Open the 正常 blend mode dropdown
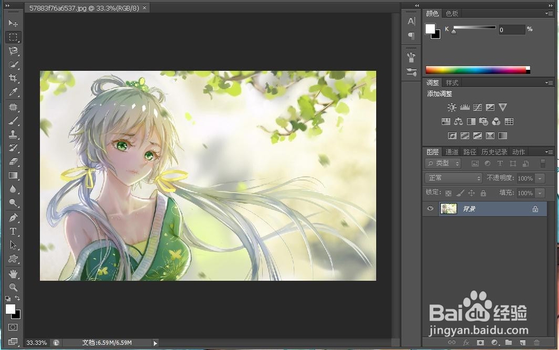The height and width of the screenshot is (350, 559). 453,178
